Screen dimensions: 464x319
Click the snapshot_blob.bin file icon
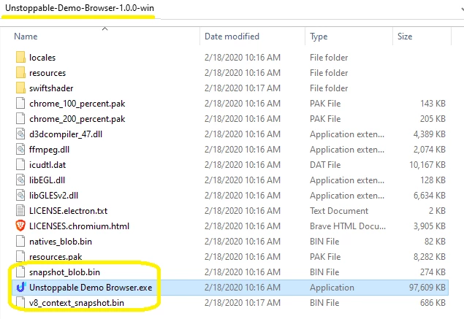(20, 272)
